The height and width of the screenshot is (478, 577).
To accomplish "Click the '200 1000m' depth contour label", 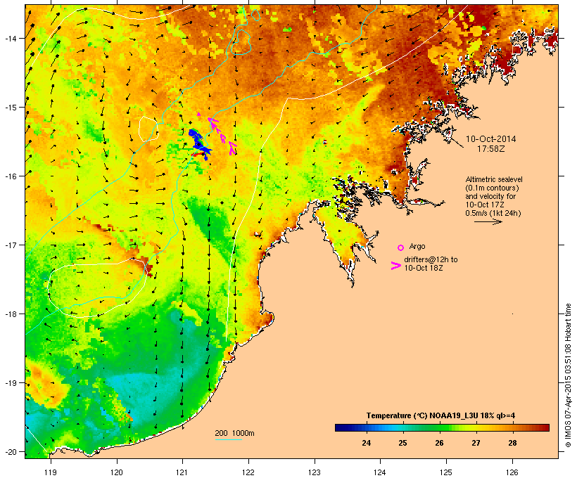I will [x=234, y=433].
